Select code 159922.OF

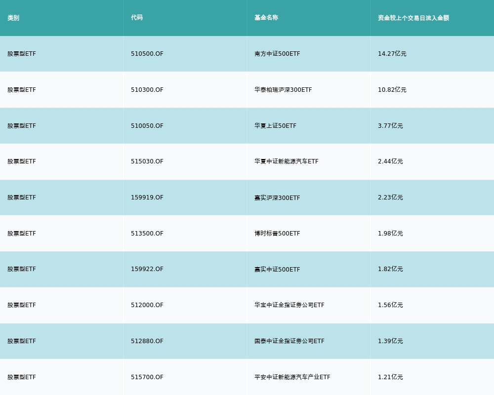[x=147, y=269]
